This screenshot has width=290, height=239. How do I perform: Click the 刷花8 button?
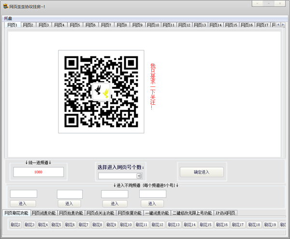coord(97,225)
